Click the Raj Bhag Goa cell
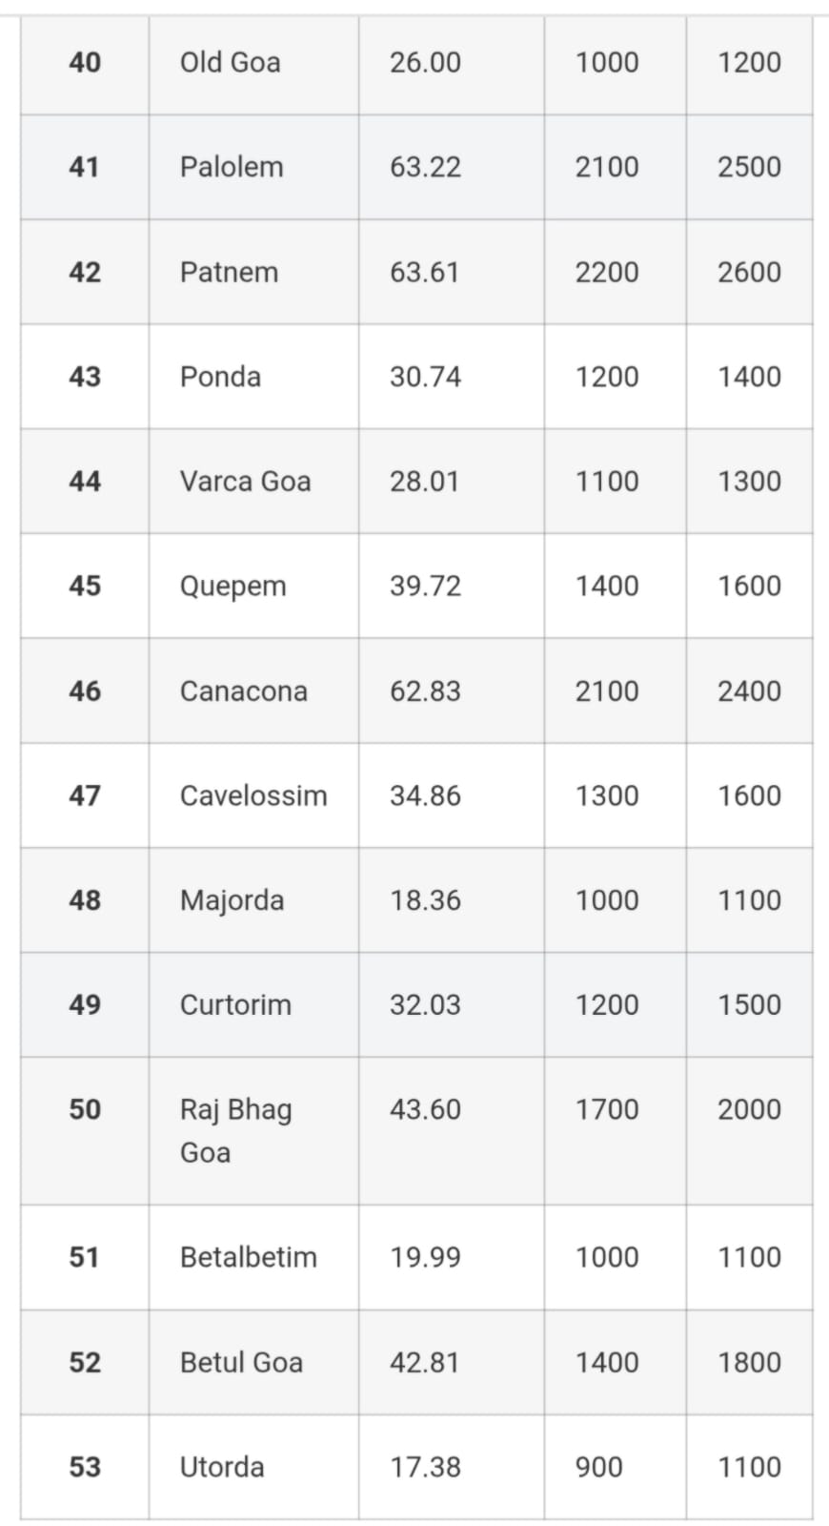Viewport: 829px width, 1526px height. tap(235, 1130)
